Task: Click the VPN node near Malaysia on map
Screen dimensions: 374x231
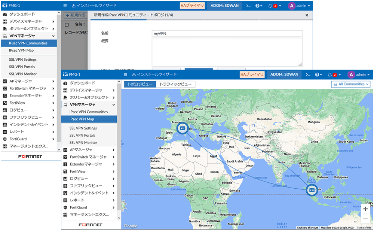Action: tap(312, 190)
